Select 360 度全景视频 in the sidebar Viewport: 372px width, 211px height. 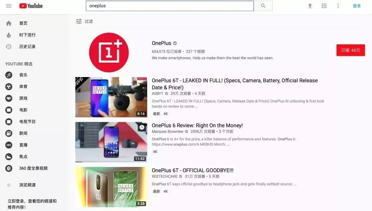pos(33,168)
